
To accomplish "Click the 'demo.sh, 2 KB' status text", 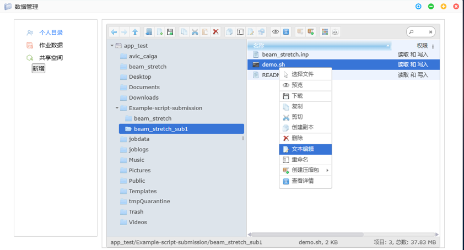I will pos(318,242).
